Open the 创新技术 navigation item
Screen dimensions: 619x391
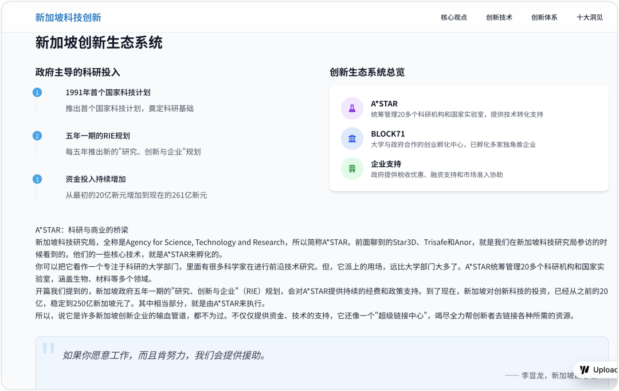coord(498,17)
